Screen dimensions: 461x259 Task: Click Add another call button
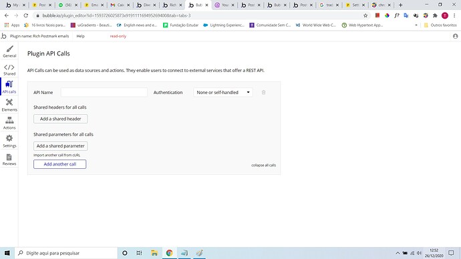pos(60,164)
